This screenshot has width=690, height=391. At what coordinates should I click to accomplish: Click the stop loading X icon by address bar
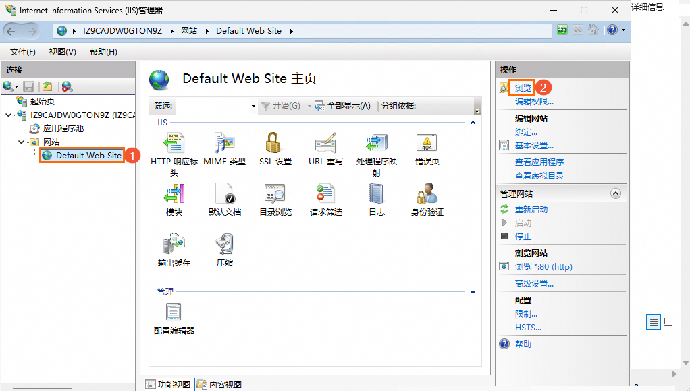pyautogui.click(x=578, y=30)
